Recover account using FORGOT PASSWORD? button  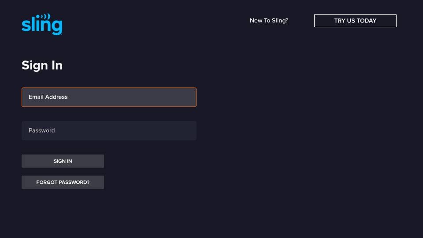(63, 182)
